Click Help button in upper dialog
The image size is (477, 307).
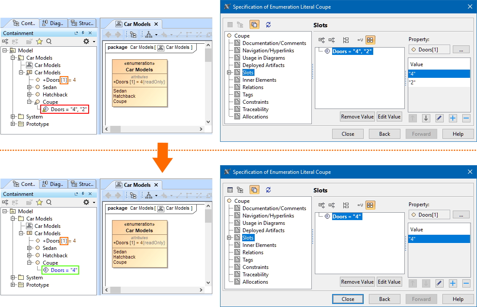click(458, 134)
